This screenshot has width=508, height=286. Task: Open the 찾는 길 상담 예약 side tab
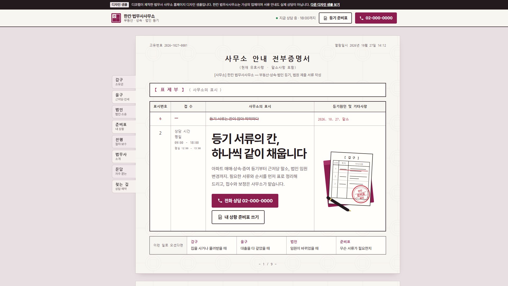coord(124,186)
